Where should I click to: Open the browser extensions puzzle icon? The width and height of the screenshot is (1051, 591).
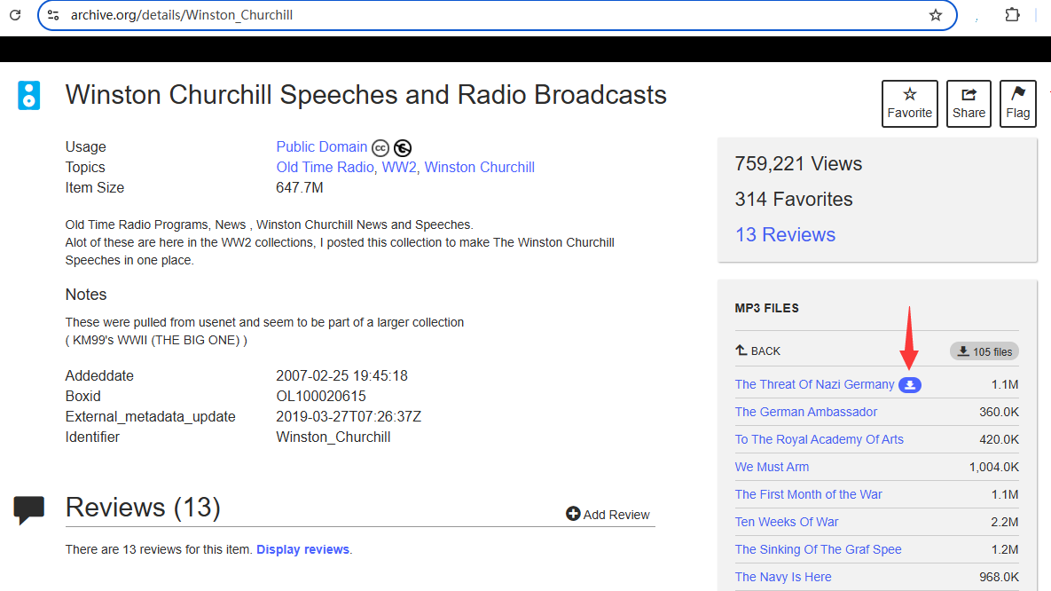(x=1012, y=15)
